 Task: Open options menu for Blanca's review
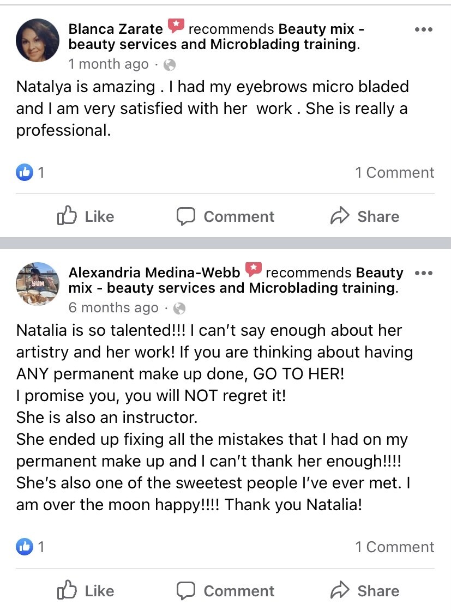[424, 29]
